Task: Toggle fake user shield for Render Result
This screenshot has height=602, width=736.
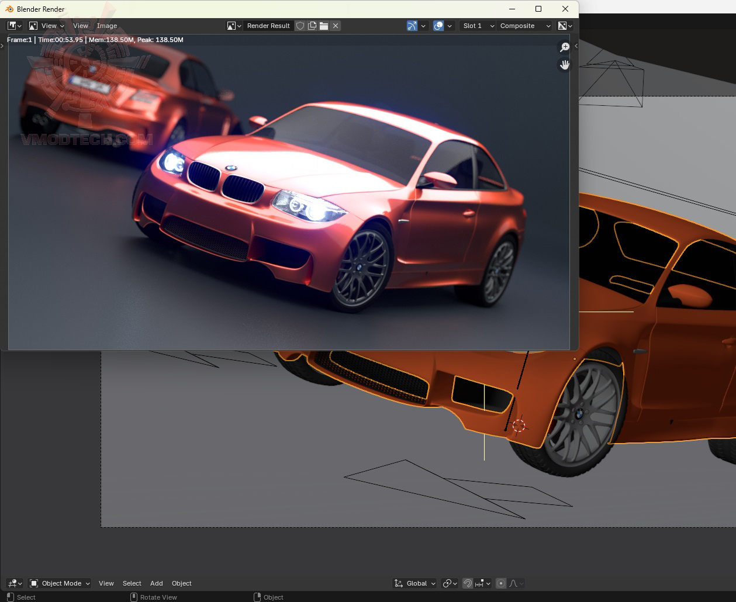Action: 300,26
